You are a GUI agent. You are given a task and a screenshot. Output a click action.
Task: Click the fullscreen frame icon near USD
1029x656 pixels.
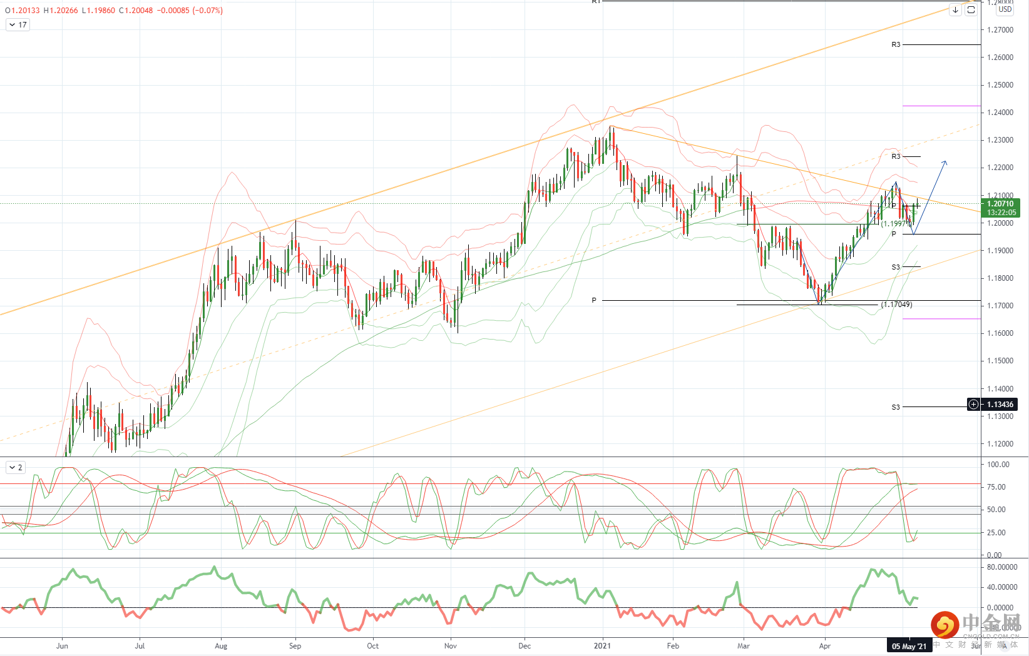tap(971, 10)
